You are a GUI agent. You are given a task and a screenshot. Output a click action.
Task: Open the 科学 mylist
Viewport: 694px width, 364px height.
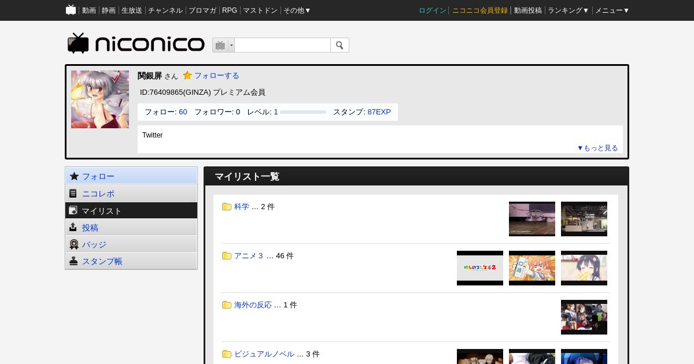pos(242,207)
